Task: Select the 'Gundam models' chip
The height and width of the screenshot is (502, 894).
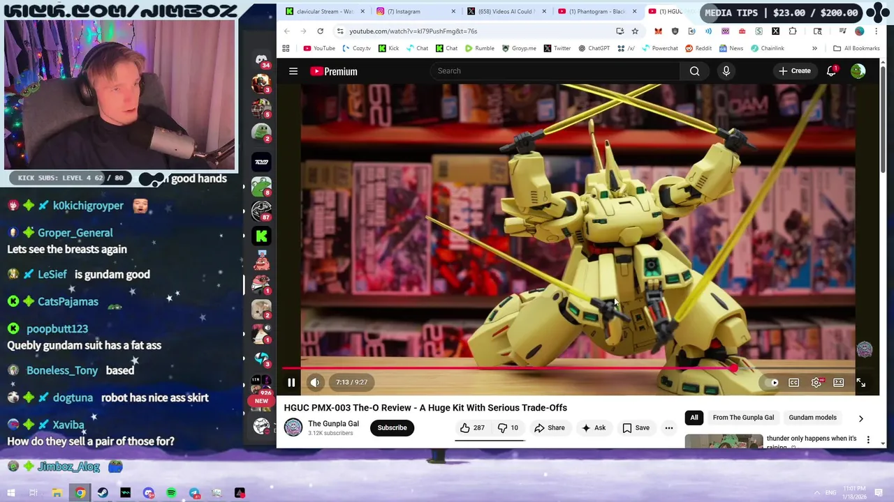Action: (x=812, y=418)
